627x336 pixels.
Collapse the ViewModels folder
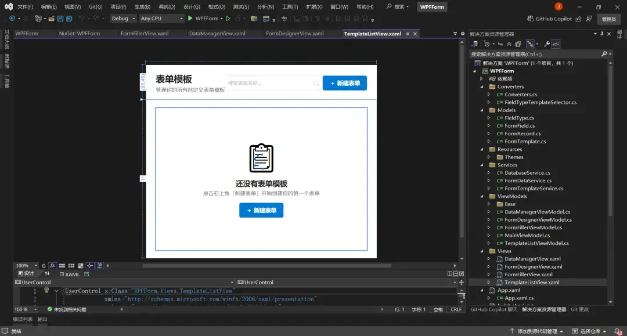482,196
